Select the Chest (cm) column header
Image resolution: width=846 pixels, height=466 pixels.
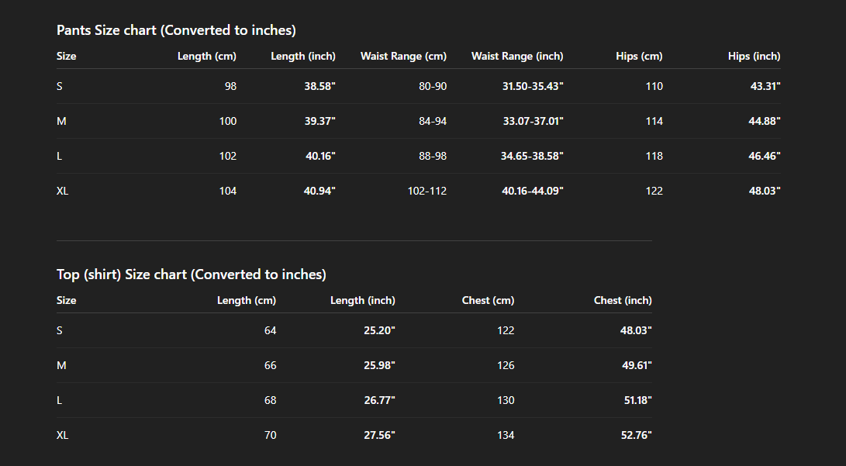pyautogui.click(x=488, y=301)
